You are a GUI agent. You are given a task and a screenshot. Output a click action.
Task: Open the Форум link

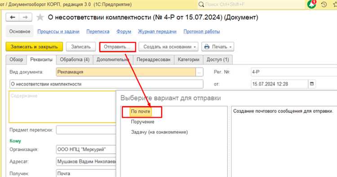coord(124,31)
